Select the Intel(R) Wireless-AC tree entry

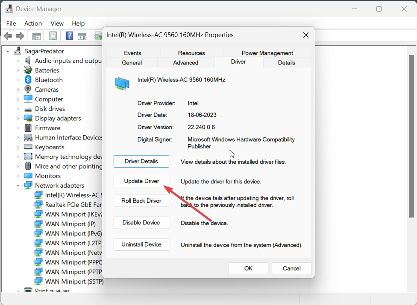[73, 195]
